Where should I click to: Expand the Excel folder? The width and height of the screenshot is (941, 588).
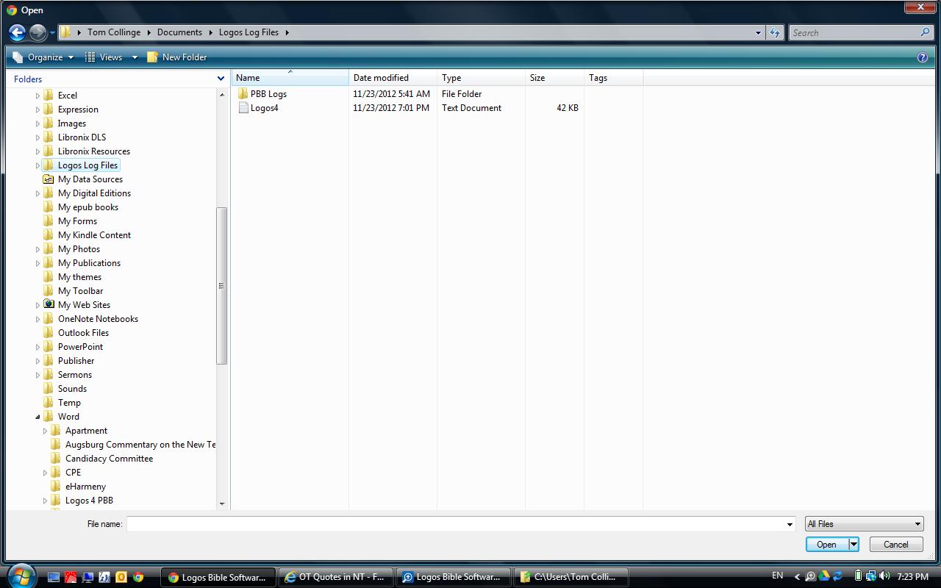(x=38, y=96)
